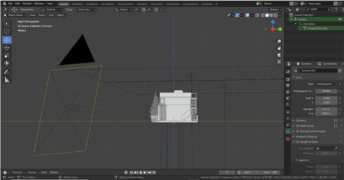Switch to Solid viewport shading
The image size is (344, 180).
(x=267, y=15)
